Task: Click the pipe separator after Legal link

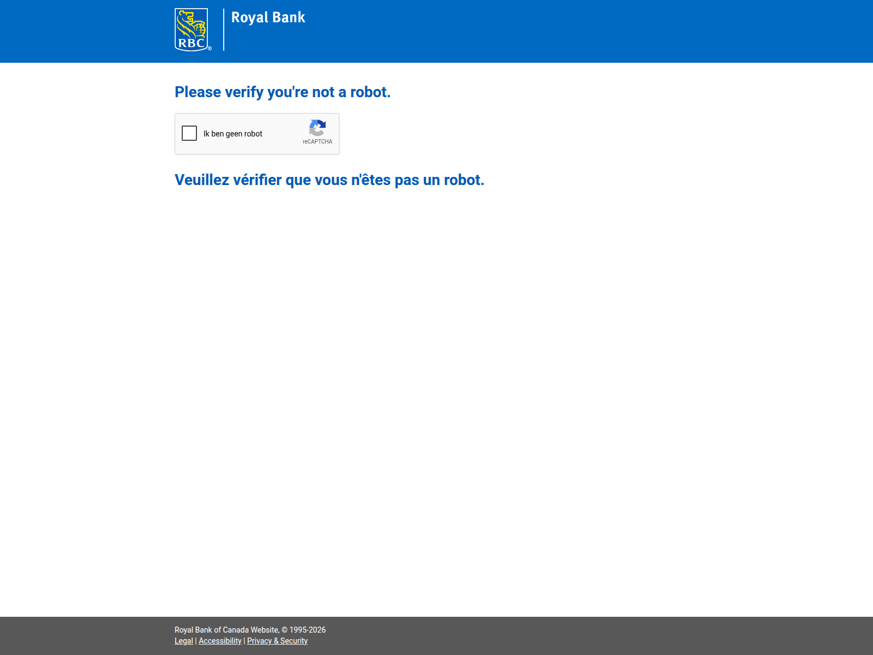Action: (x=196, y=641)
